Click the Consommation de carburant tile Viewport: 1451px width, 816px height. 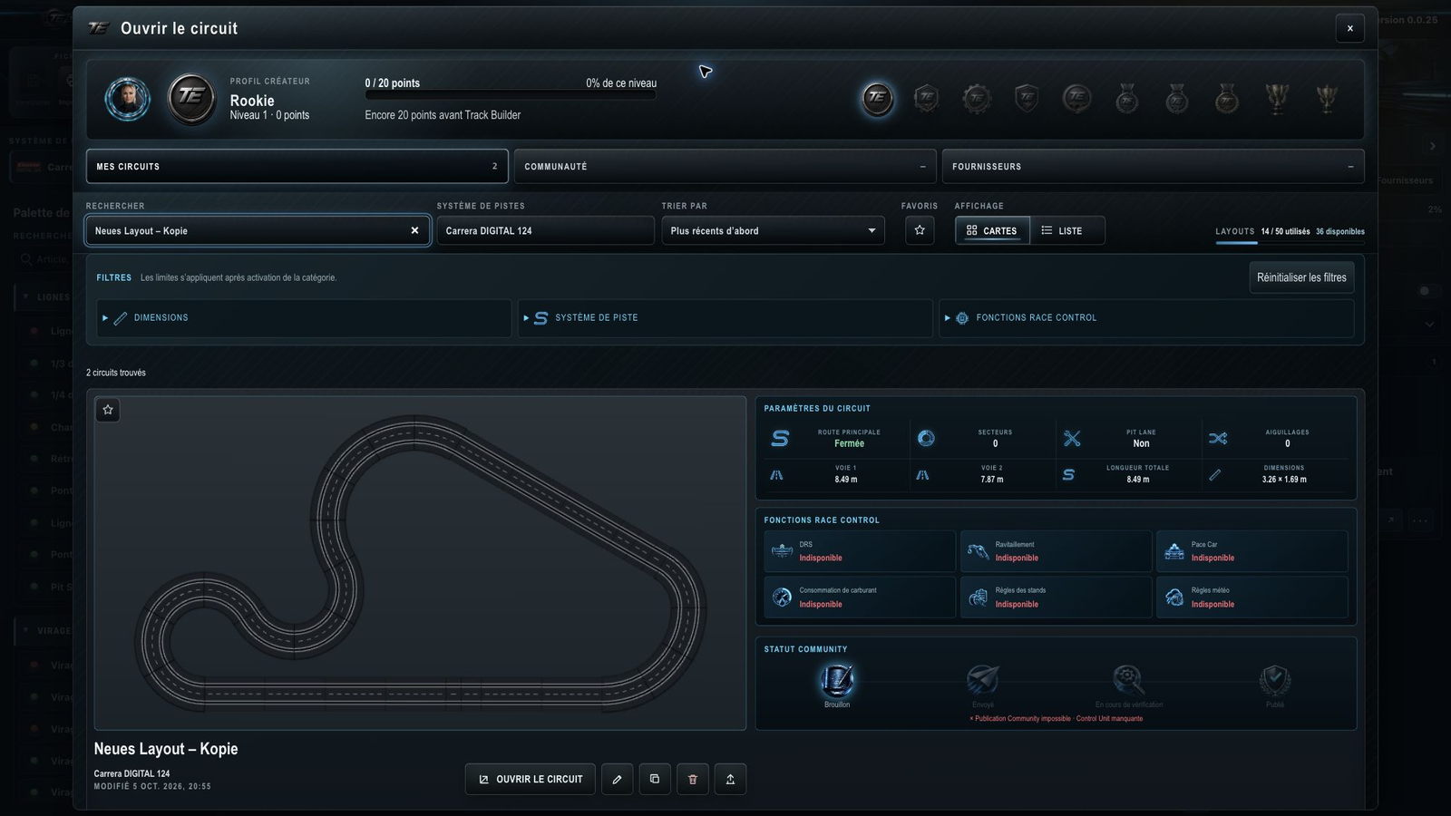[860, 597]
